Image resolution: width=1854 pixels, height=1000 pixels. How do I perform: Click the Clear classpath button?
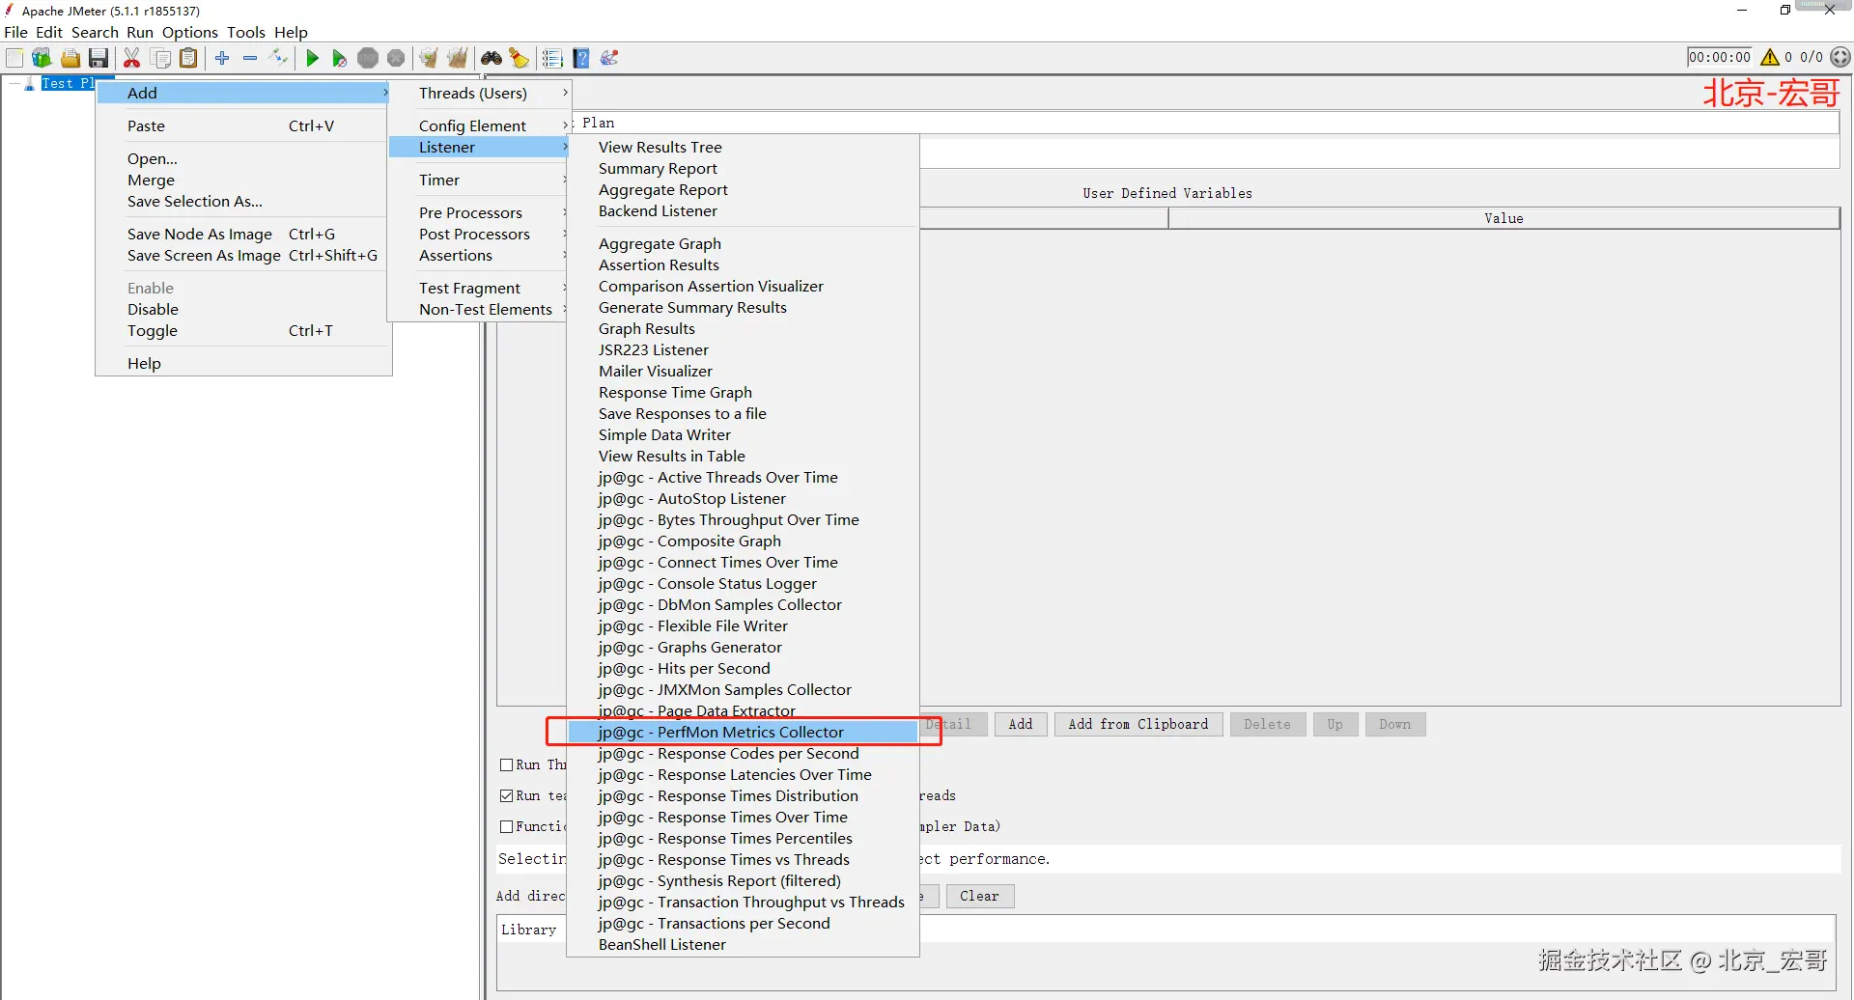(979, 896)
